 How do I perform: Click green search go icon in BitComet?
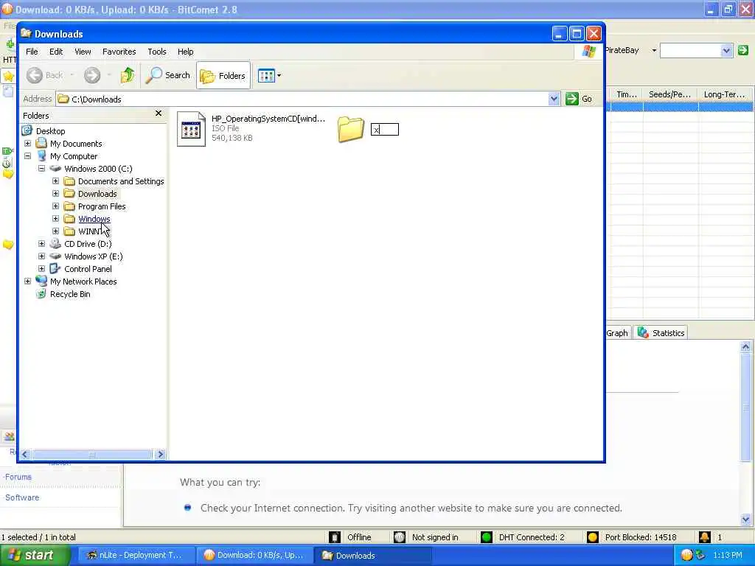click(x=743, y=50)
